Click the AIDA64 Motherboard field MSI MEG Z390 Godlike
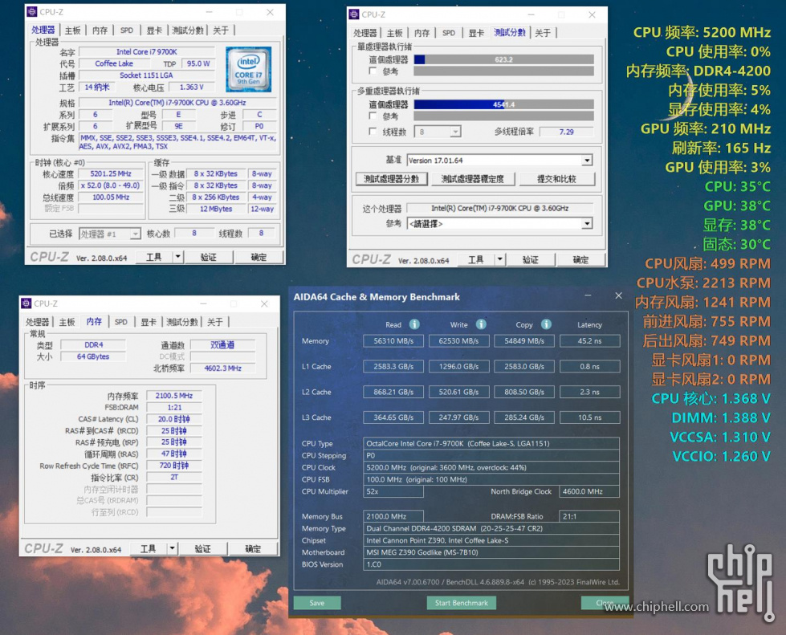 491,552
